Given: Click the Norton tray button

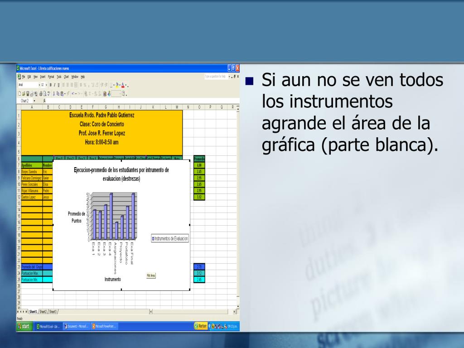Looking at the screenshot, I should click(201, 326).
